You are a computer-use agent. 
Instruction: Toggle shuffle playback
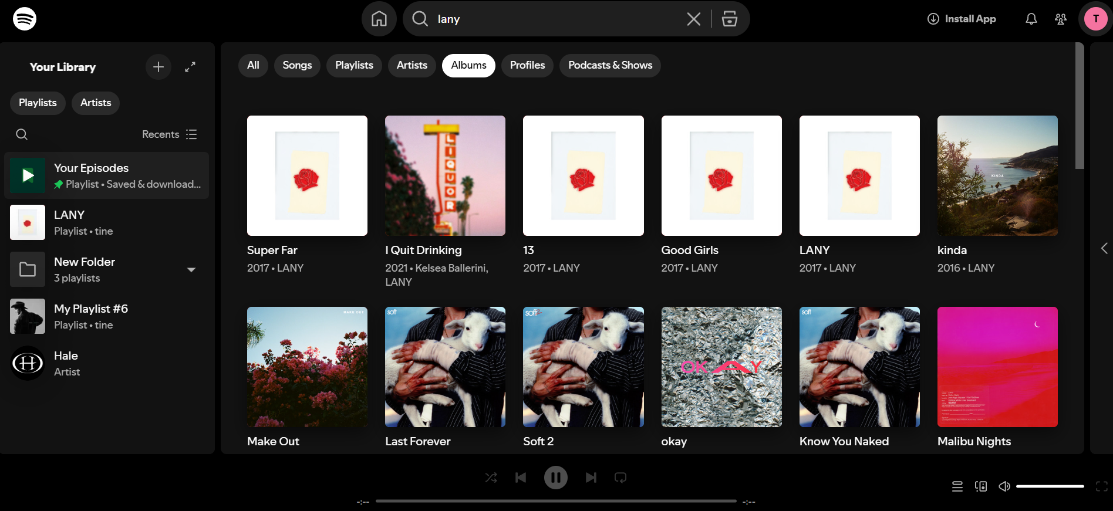coord(491,478)
